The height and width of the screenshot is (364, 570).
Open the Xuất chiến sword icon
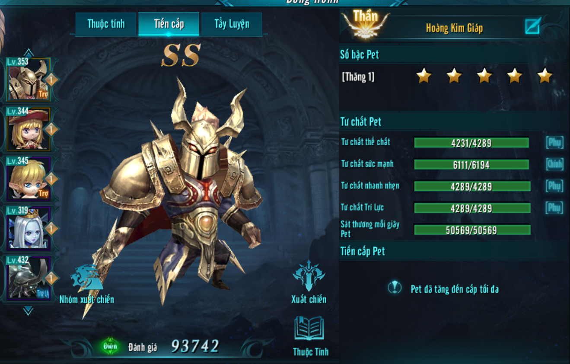309,276
